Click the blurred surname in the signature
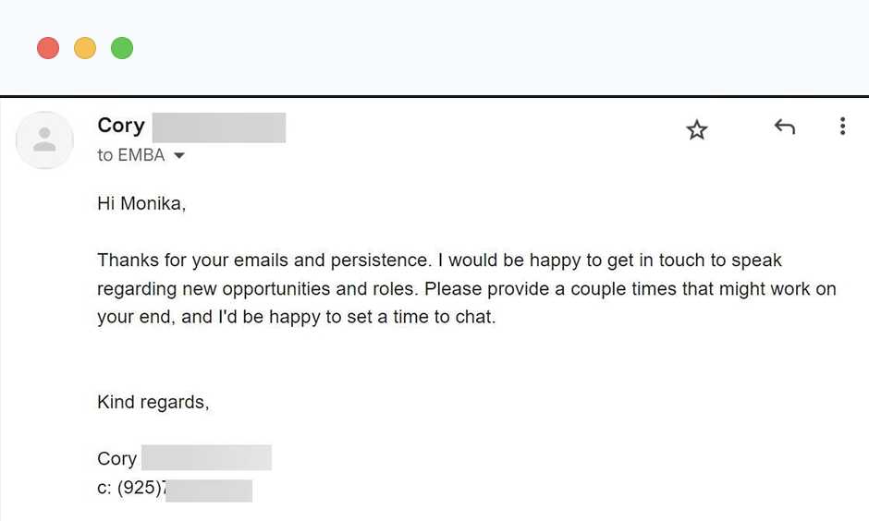 pos(206,458)
